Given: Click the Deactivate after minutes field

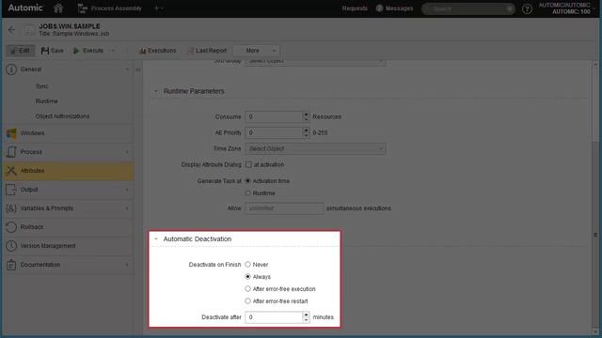Looking at the screenshot, I should (274, 317).
